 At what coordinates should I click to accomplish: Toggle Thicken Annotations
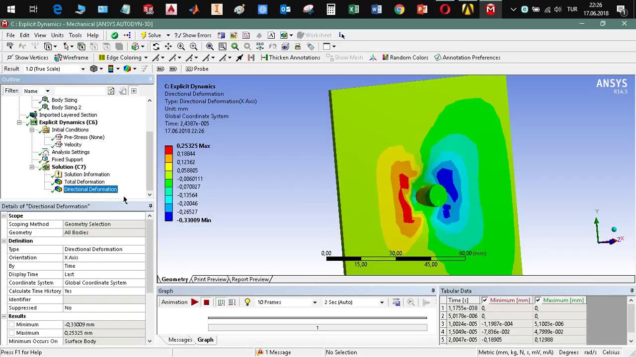coord(291,58)
